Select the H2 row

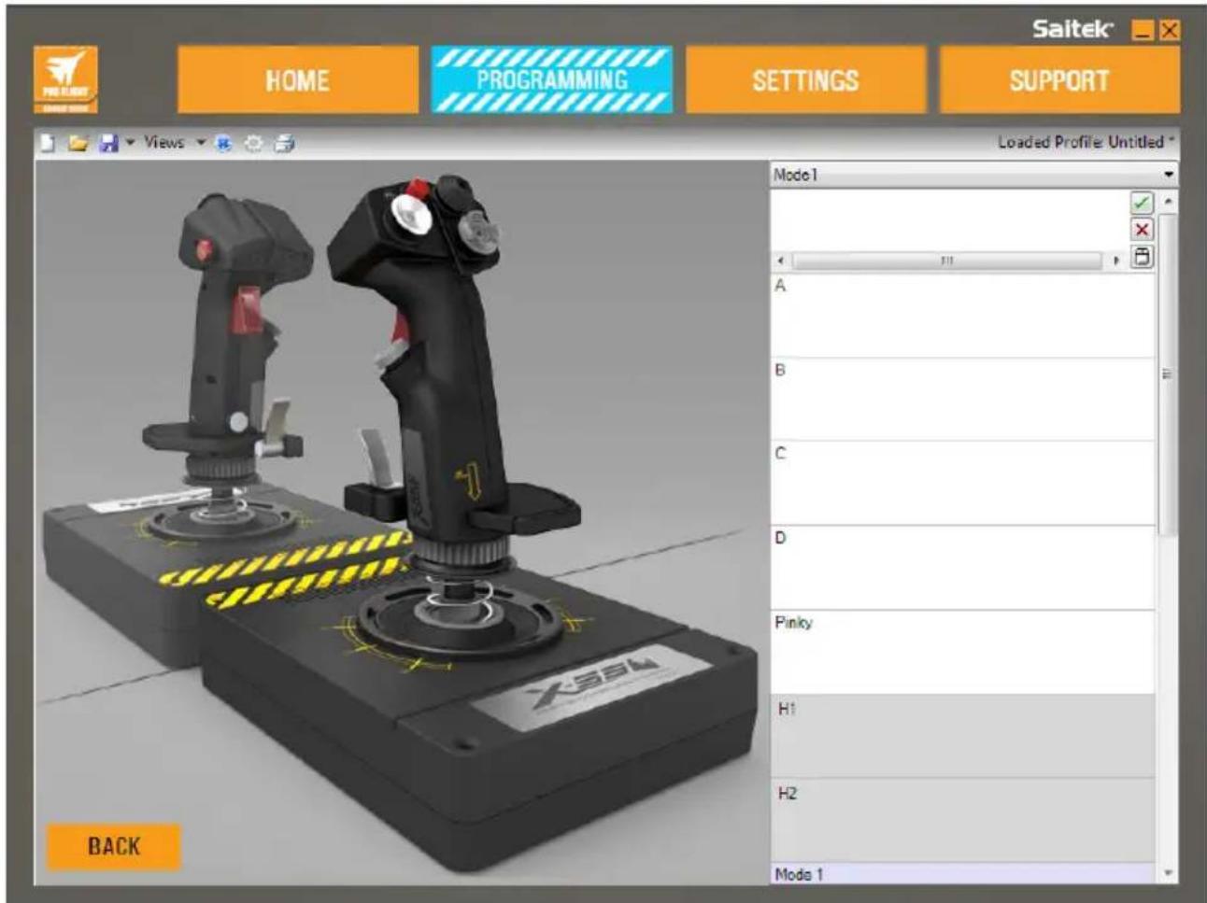coord(962,820)
